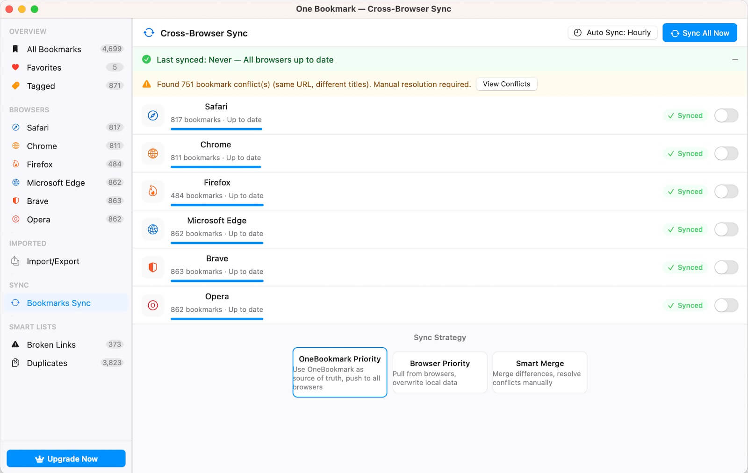Click the Brave sync progress bar
Image resolution: width=748 pixels, height=473 pixels.
[x=217, y=281]
